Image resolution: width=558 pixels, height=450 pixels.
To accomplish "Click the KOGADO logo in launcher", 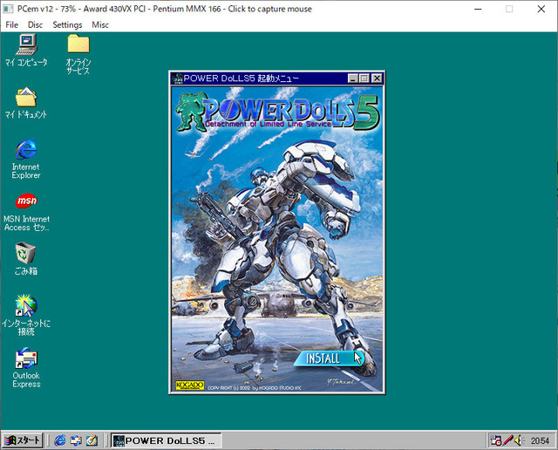I will click(190, 385).
